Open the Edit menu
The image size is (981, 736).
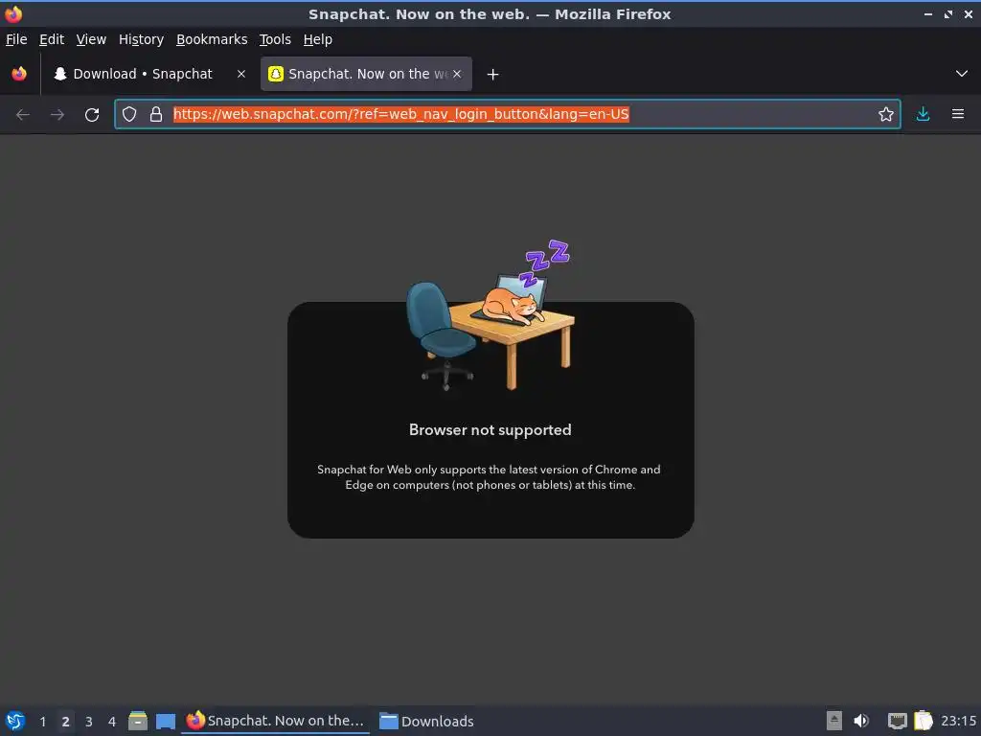[x=52, y=39]
